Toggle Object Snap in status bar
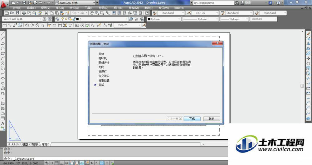This screenshot has height=165, width=312. point(72,163)
